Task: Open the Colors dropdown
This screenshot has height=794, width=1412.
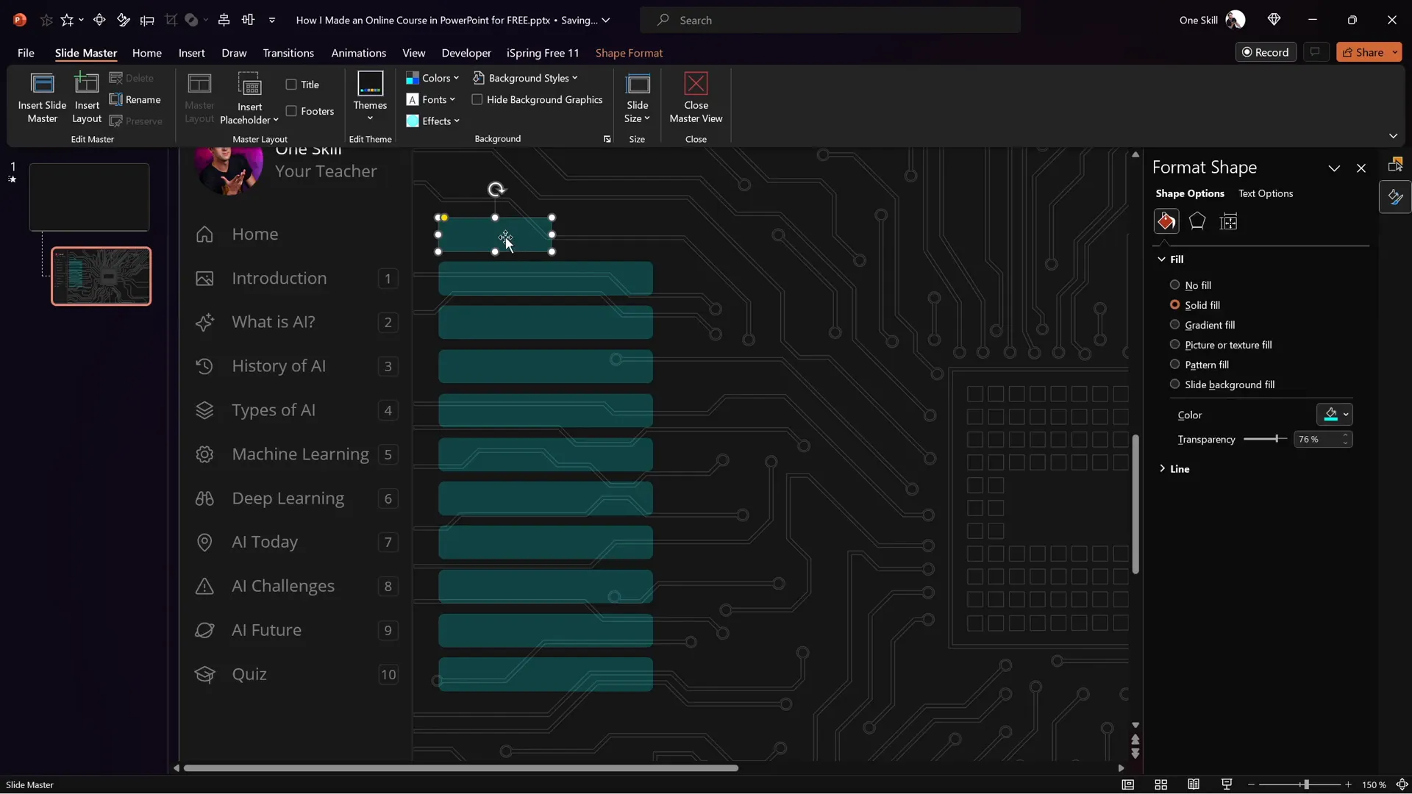Action: 433,78
